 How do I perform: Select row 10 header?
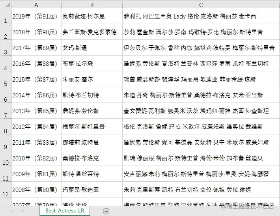click(x=6, y=158)
